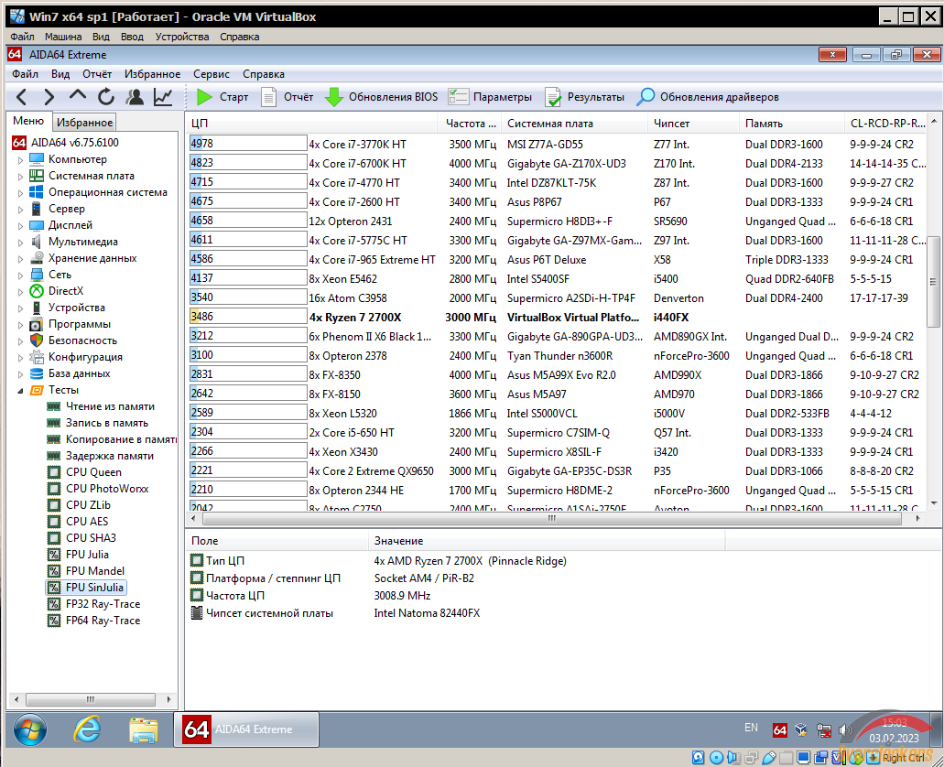Expand the Дисплей tree node
The image size is (944, 767).
20,226
